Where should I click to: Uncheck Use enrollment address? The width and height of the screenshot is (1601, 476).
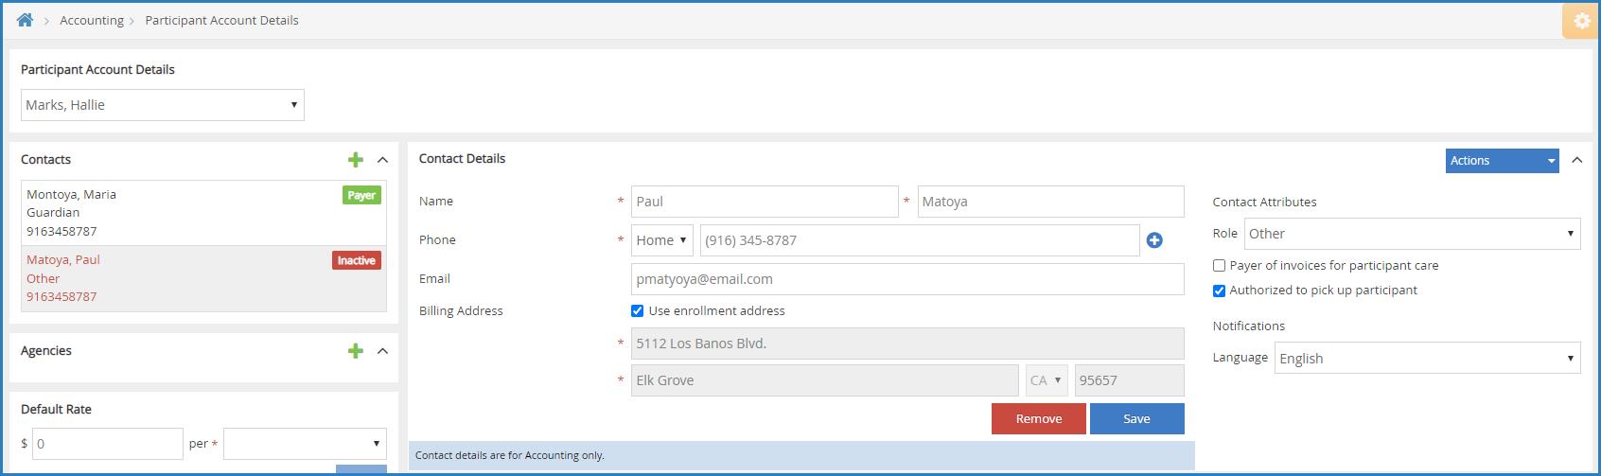(x=638, y=311)
